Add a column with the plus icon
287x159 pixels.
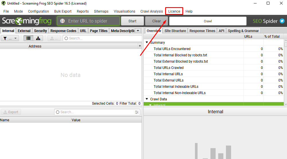pyautogui.click(x=140, y=46)
